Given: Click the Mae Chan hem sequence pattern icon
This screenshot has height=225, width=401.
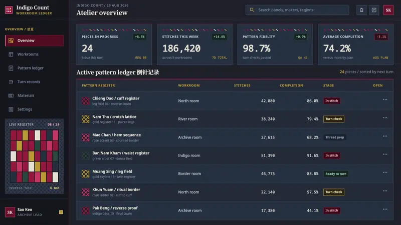Looking at the screenshot, I should click(85, 137).
